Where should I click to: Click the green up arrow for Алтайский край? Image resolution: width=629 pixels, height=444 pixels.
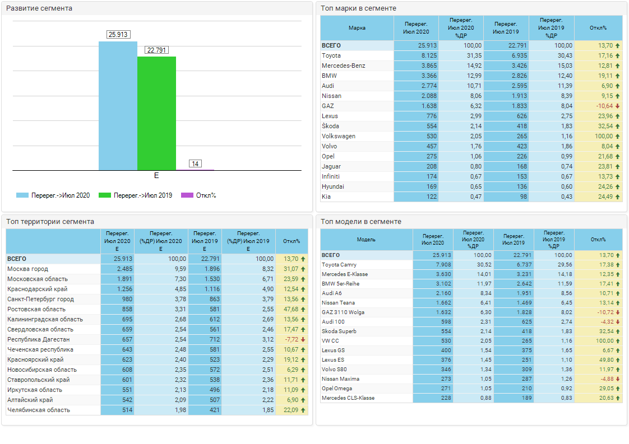(303, 400)
